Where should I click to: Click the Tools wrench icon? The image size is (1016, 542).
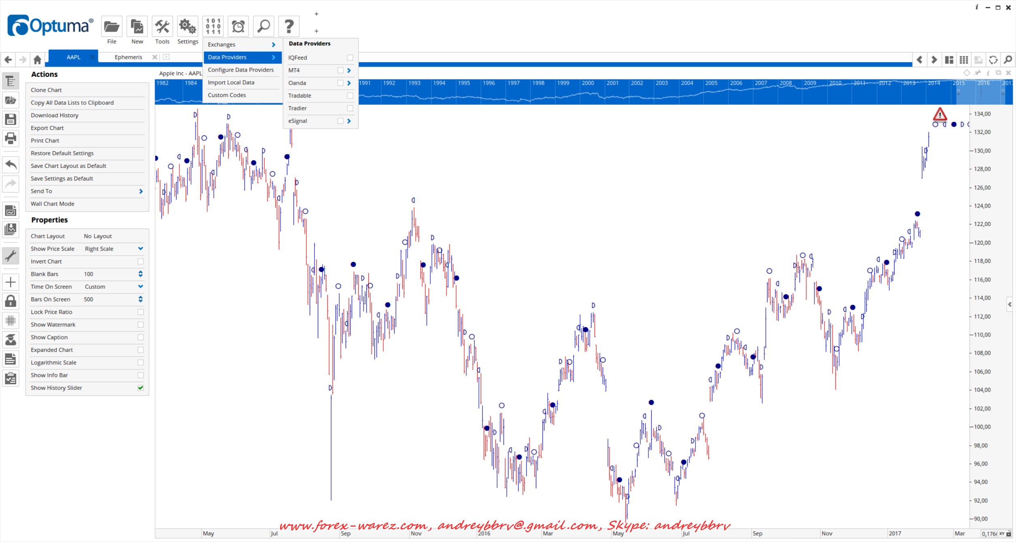162,27
